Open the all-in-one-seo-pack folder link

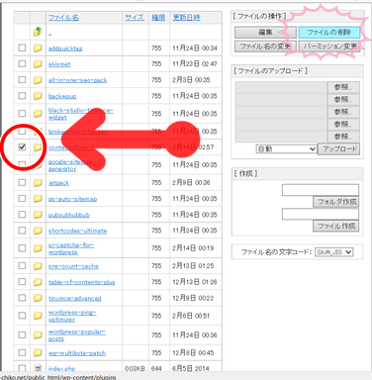click(x=78, y=80)
